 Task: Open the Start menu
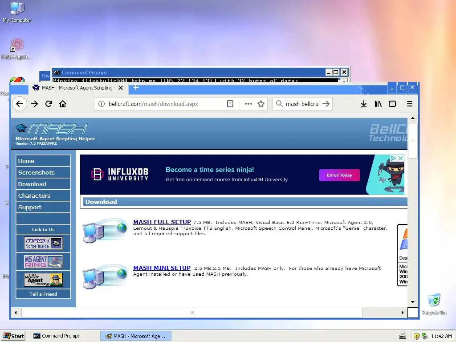point(13,336)
